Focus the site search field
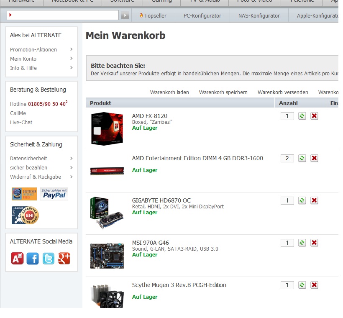This screenshot has width=343, height=318. point(63,15)
